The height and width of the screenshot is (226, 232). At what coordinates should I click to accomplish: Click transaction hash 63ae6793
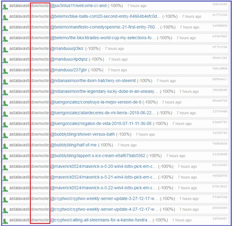(x=220, y=122)
